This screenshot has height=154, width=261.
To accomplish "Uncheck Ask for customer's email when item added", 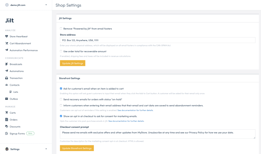I will (x=61, y=89).
